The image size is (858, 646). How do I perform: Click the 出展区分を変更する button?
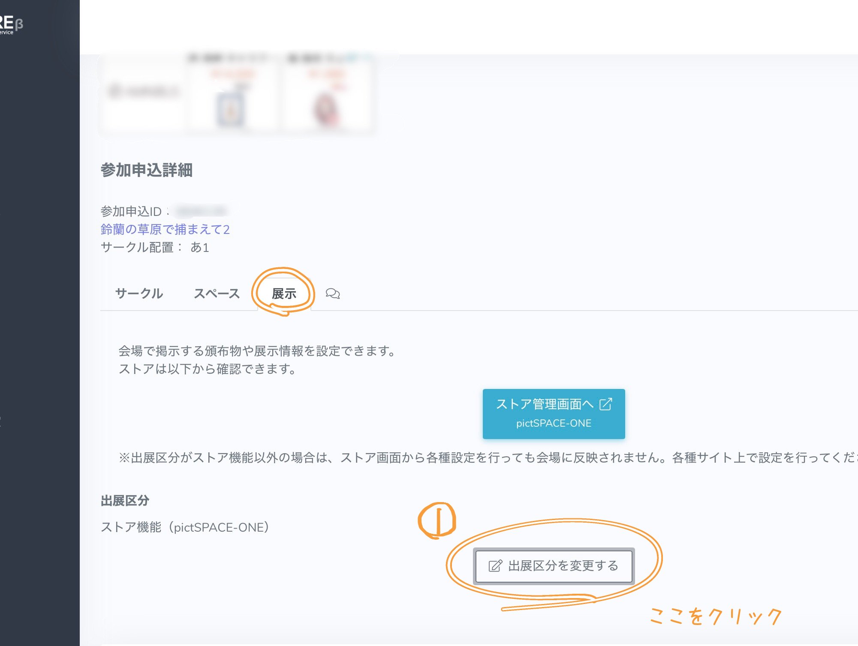tap(554, 565)
